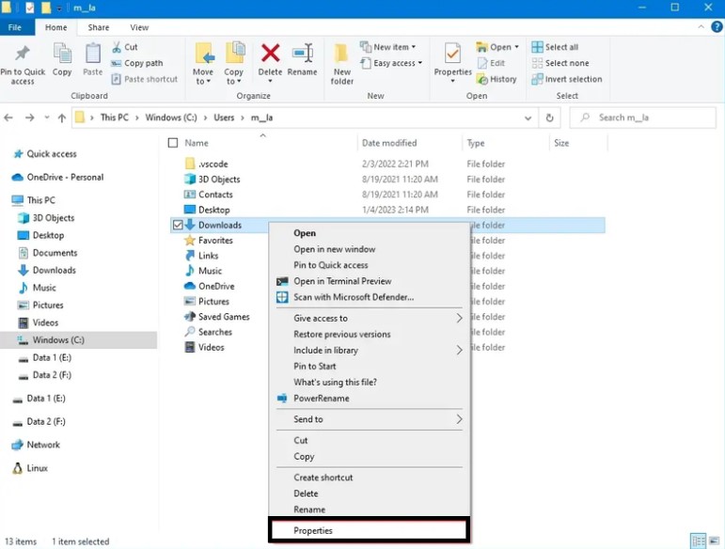This screenshot has height=549, width=725.
Task: Click the Forward navigation arrow
Action: [29, 118]
